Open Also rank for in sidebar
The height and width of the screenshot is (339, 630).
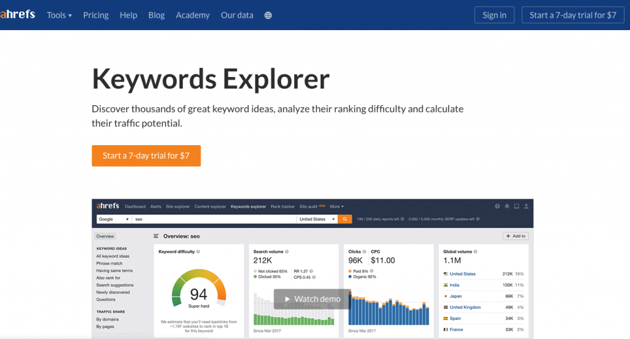pyautogui.click(x=108, y=278)
